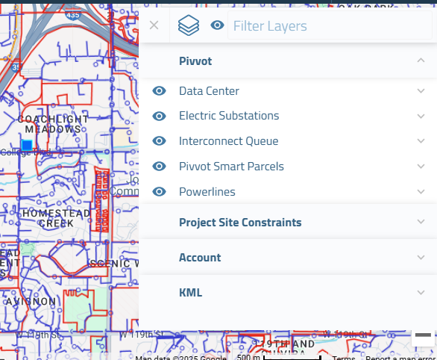Expand Electric Substations chevron
Viewport: 437px width, 360px height.
421,116
